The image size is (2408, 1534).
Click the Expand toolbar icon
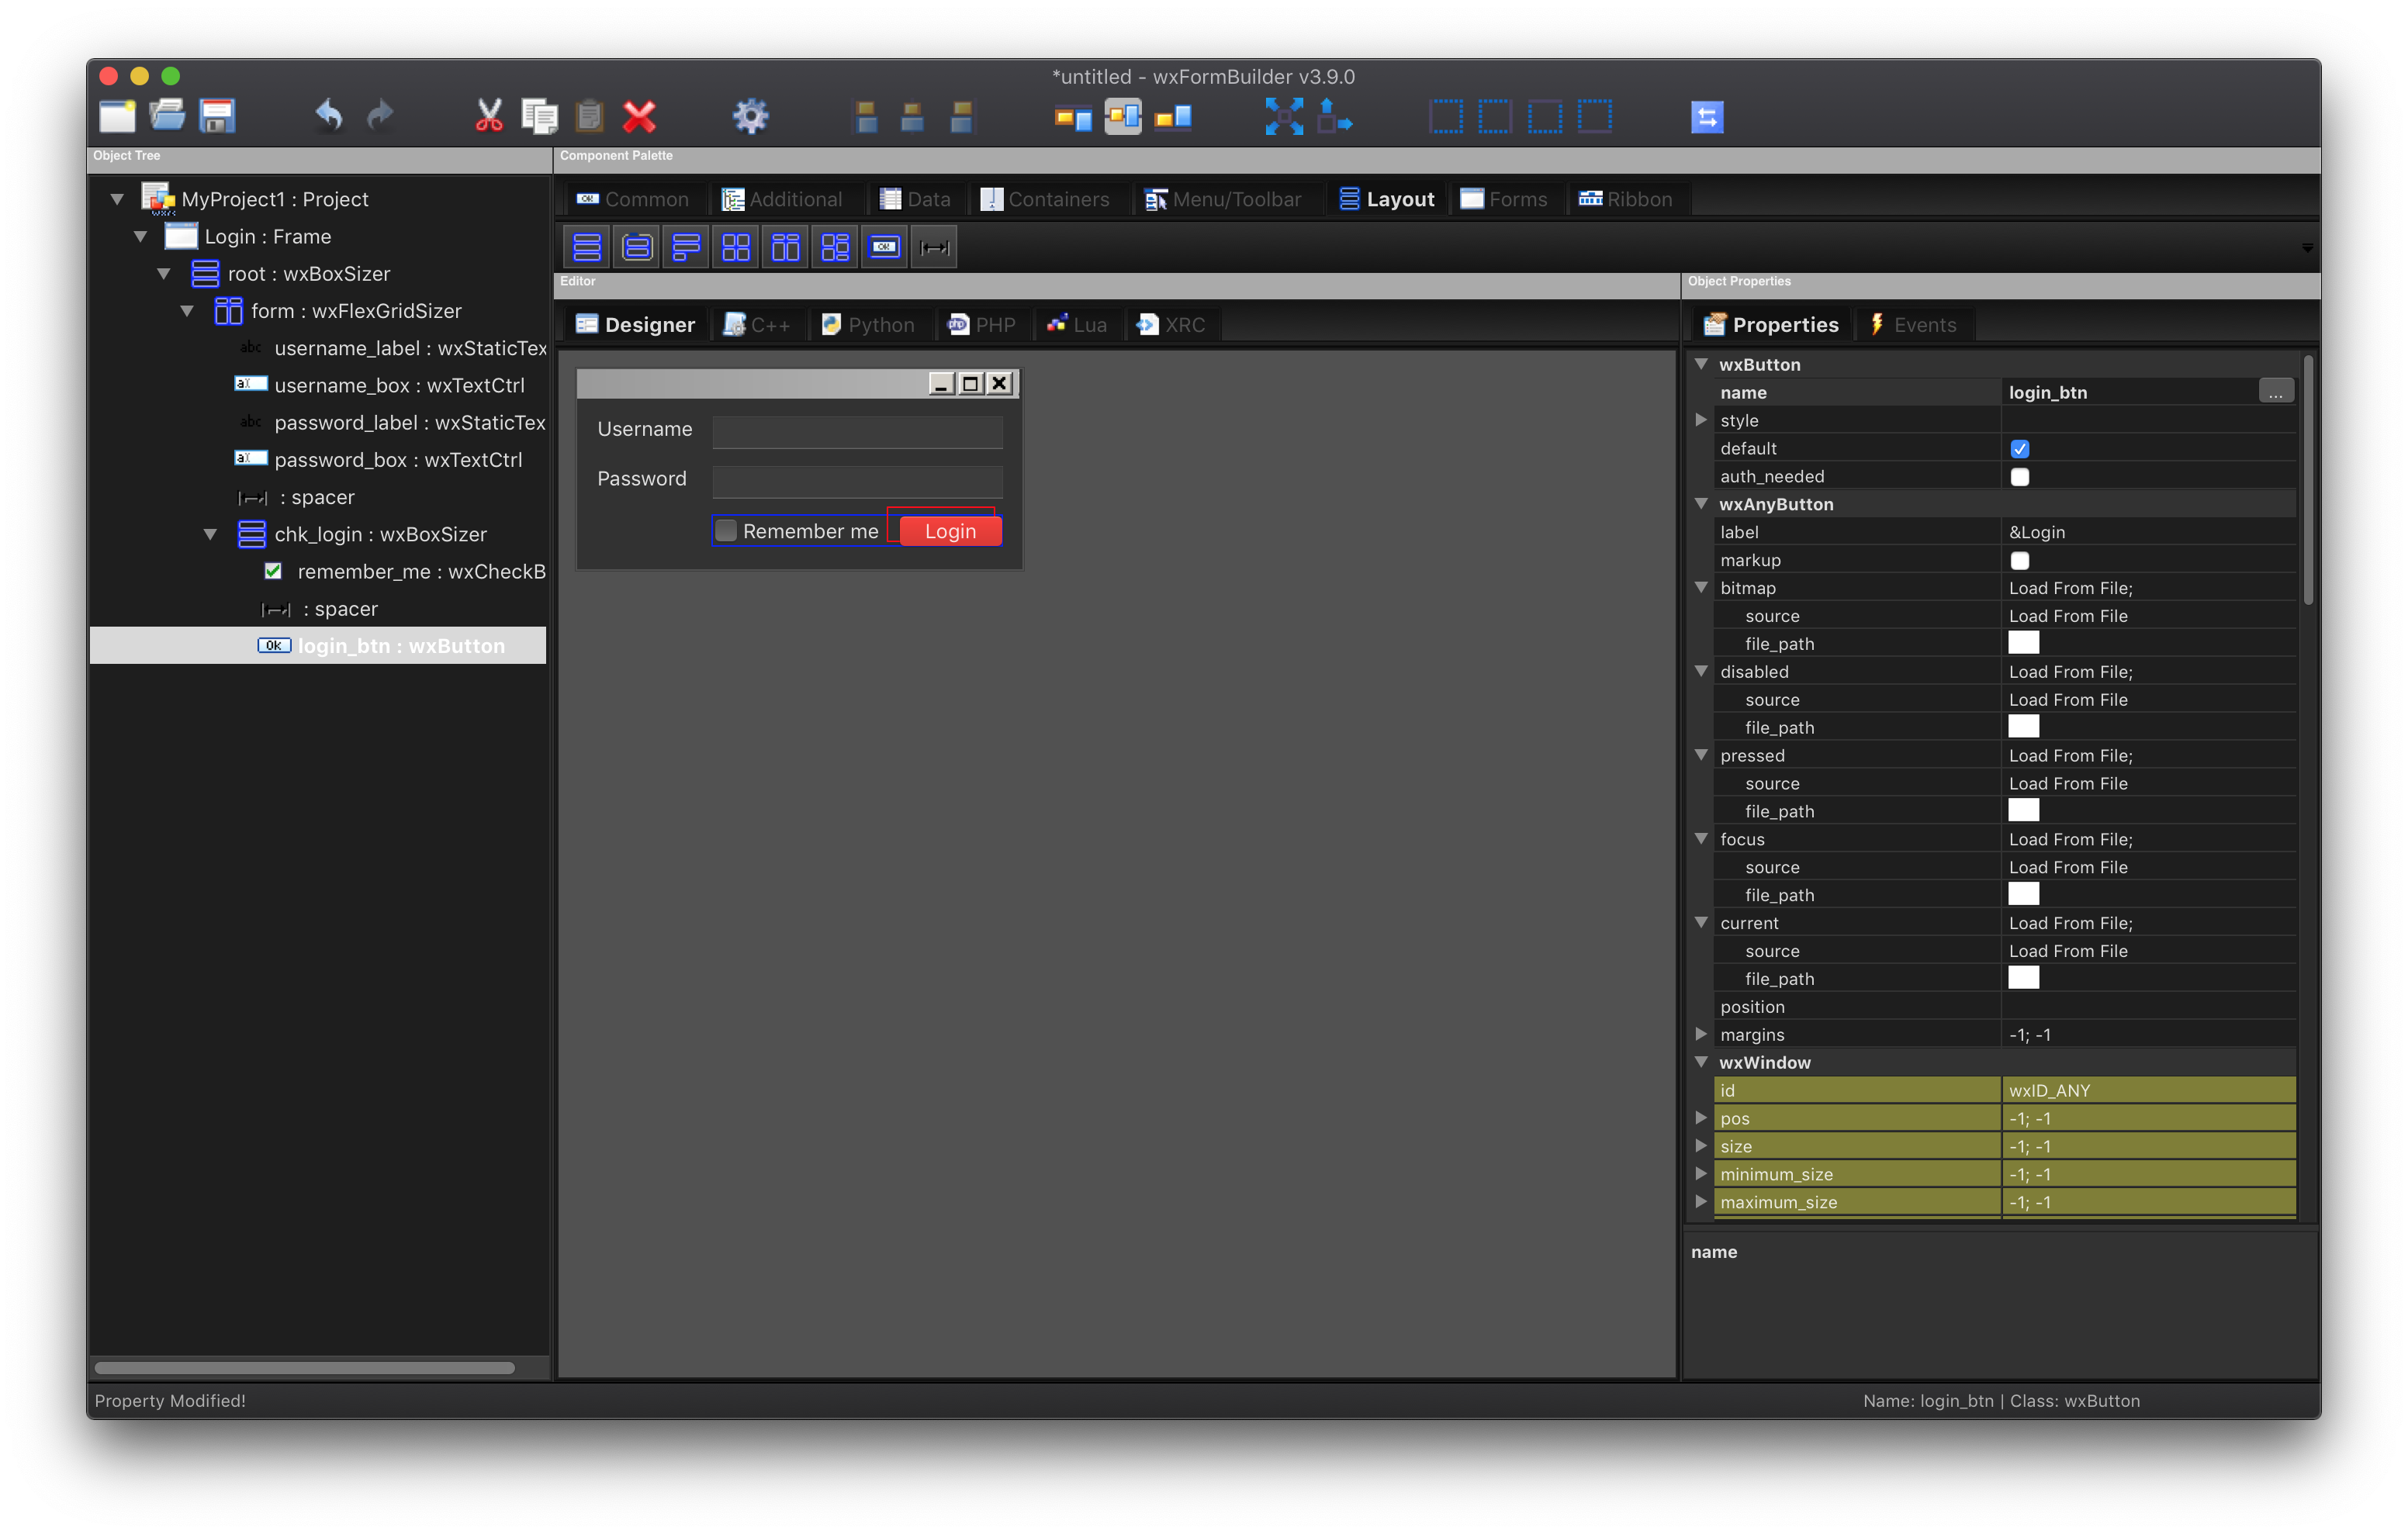[1284, 116]
